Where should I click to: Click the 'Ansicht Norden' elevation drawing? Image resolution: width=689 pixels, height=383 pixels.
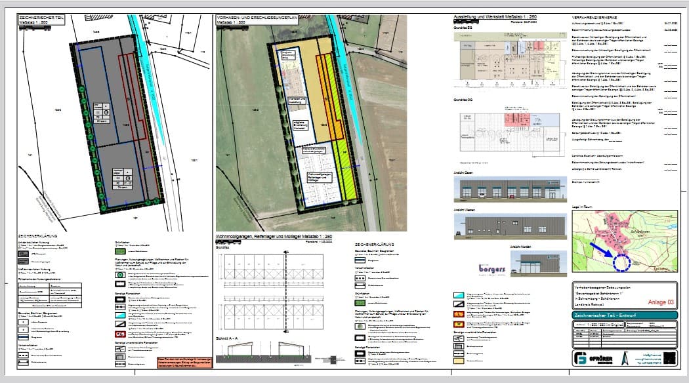coord(539,264)
